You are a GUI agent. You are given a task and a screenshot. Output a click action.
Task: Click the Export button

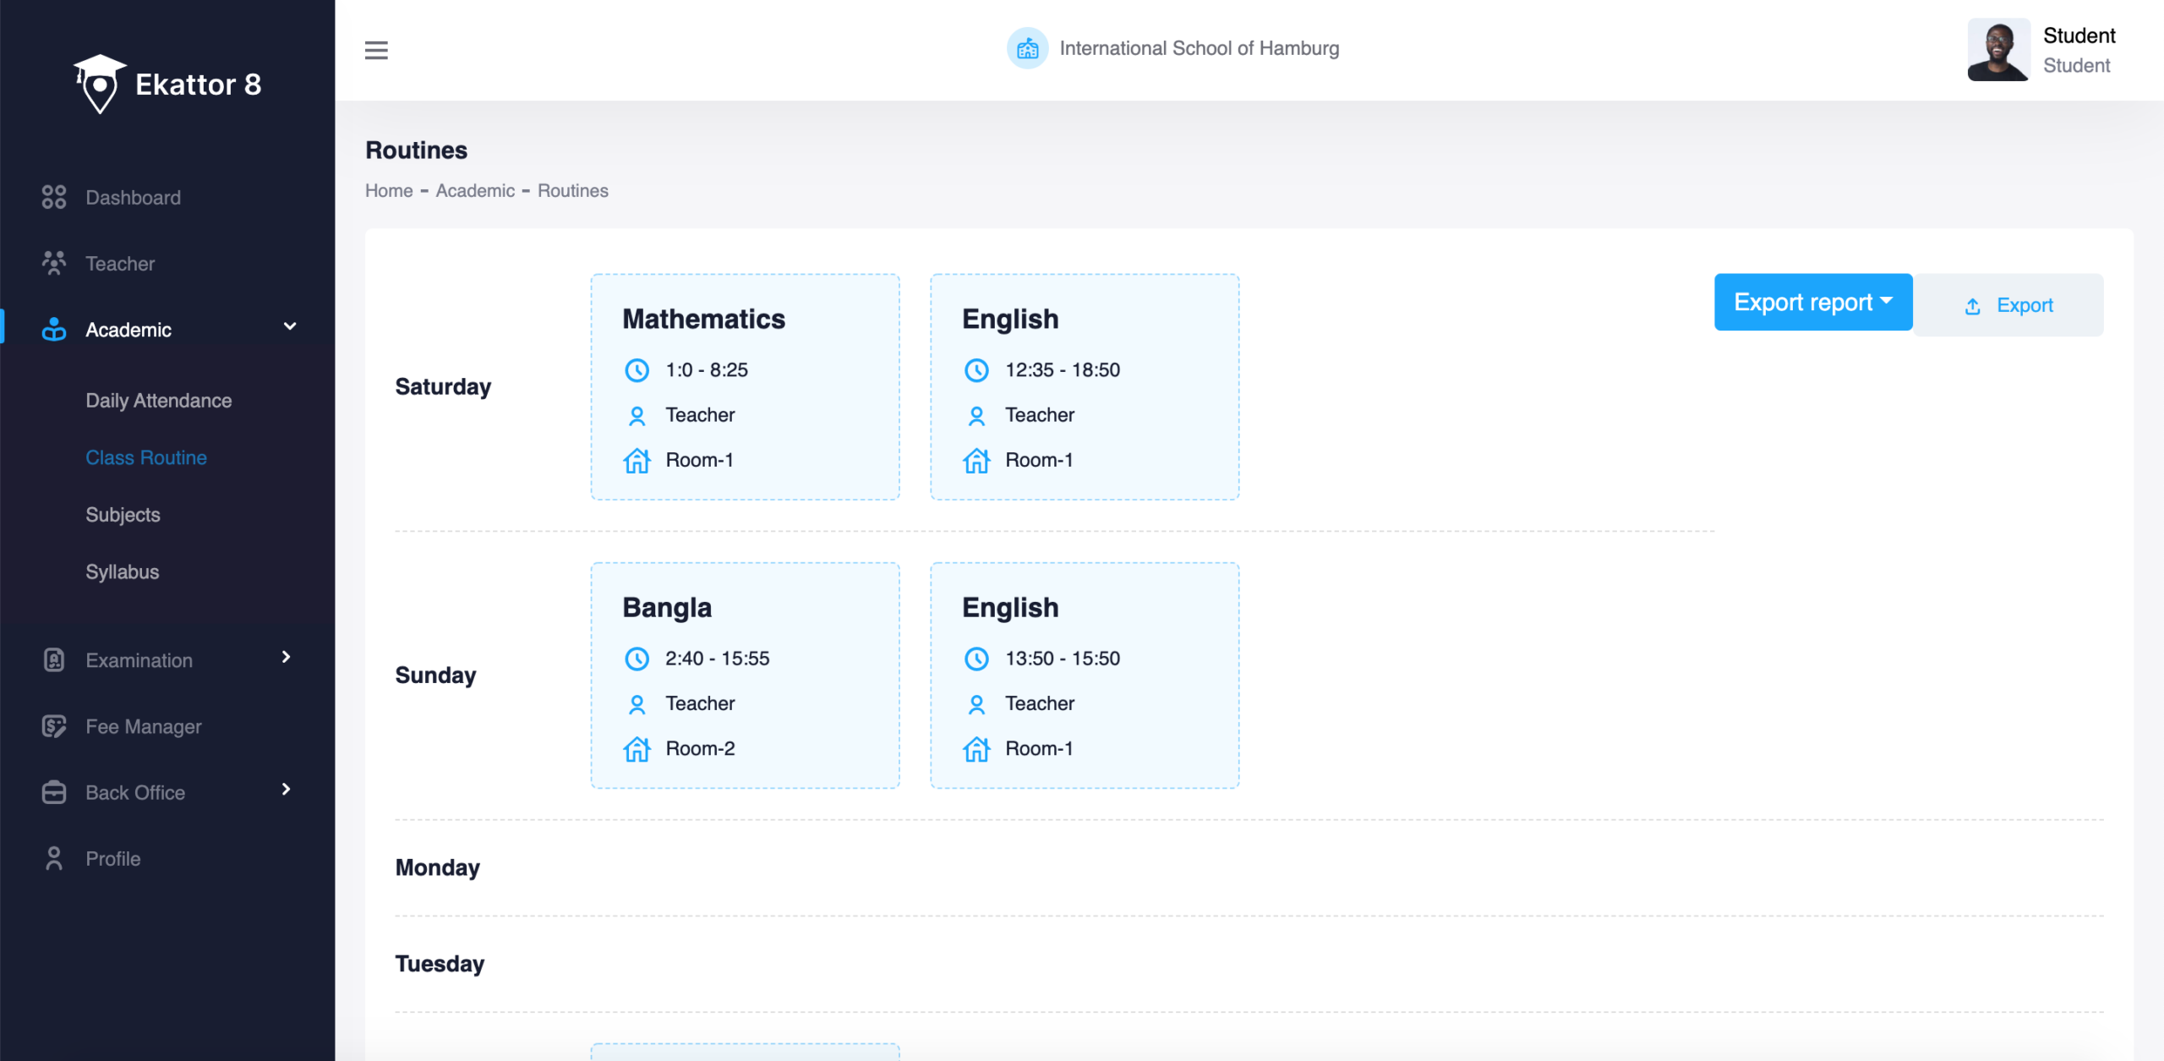2008,305
